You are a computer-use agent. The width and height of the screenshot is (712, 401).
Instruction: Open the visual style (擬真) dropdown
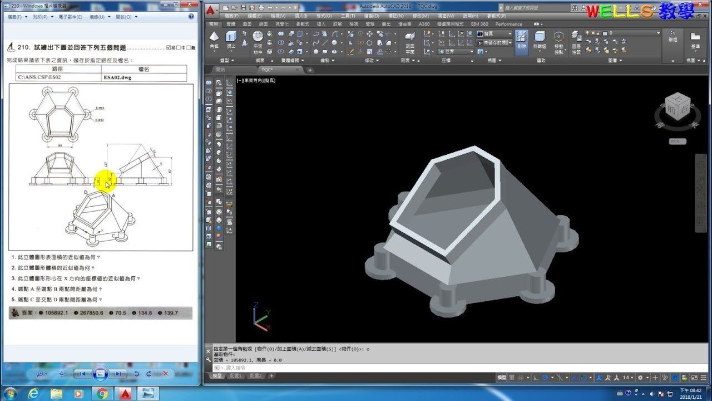click(495, 34)
